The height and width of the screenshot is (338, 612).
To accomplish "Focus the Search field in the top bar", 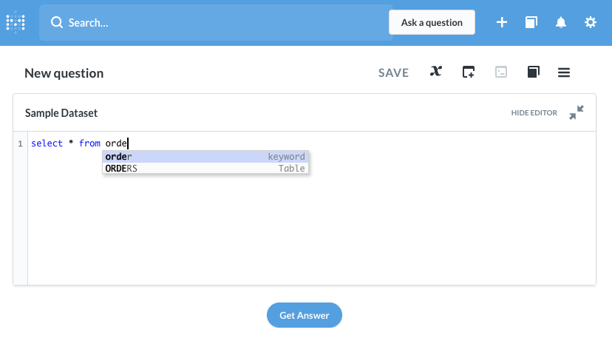I will (214, 22).
